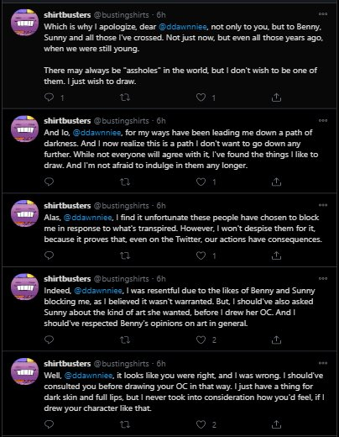The image size is (339, 437).
Task: Open more options on the 'Which is why I apologize' tweet
Action: pyautogui.click(x=323, y=13)
